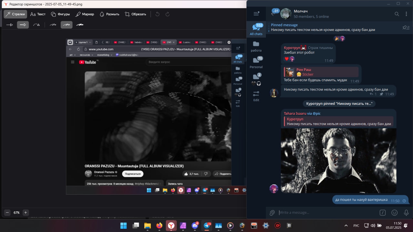Open the Edit folders option
413x232 pixels.
[256, 96]
